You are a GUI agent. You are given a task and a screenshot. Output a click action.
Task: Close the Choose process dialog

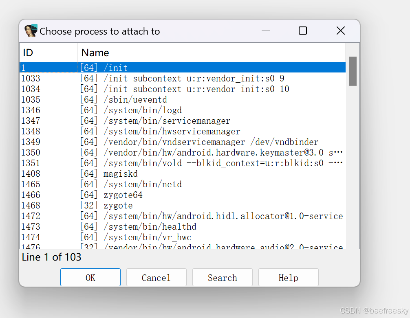pyautogui.click(x=340, y=31)
